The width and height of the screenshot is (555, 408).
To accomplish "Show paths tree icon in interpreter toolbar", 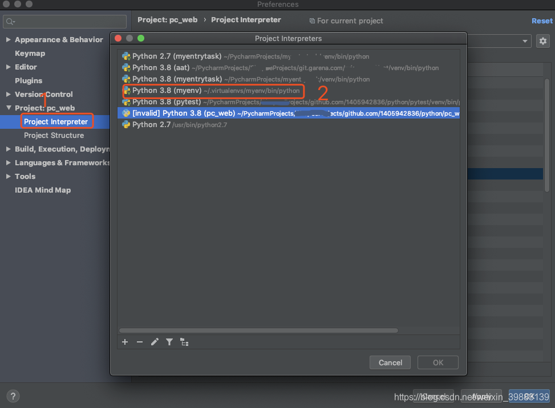I will pos(184,342).
